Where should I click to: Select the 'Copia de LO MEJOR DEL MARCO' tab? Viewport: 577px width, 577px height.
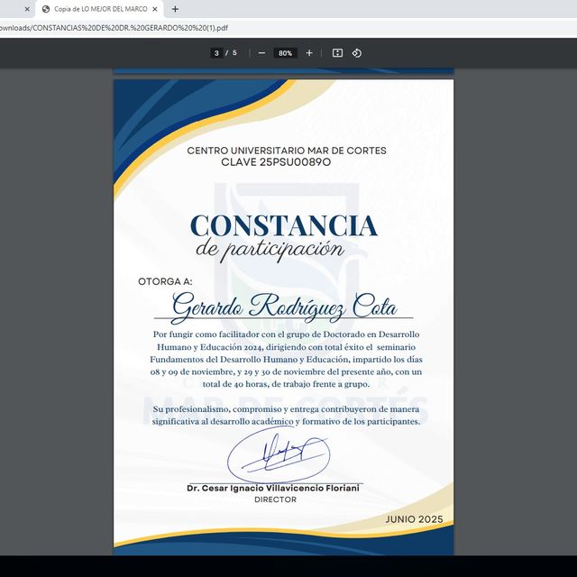coord(100,9)
